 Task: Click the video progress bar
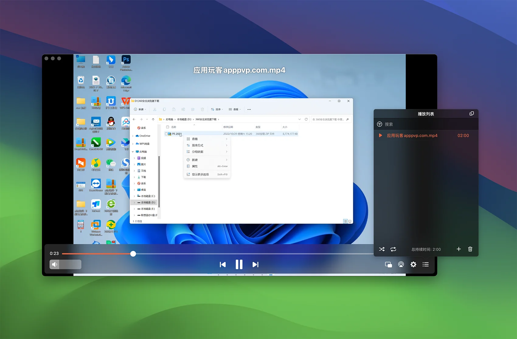pos(217,254)
